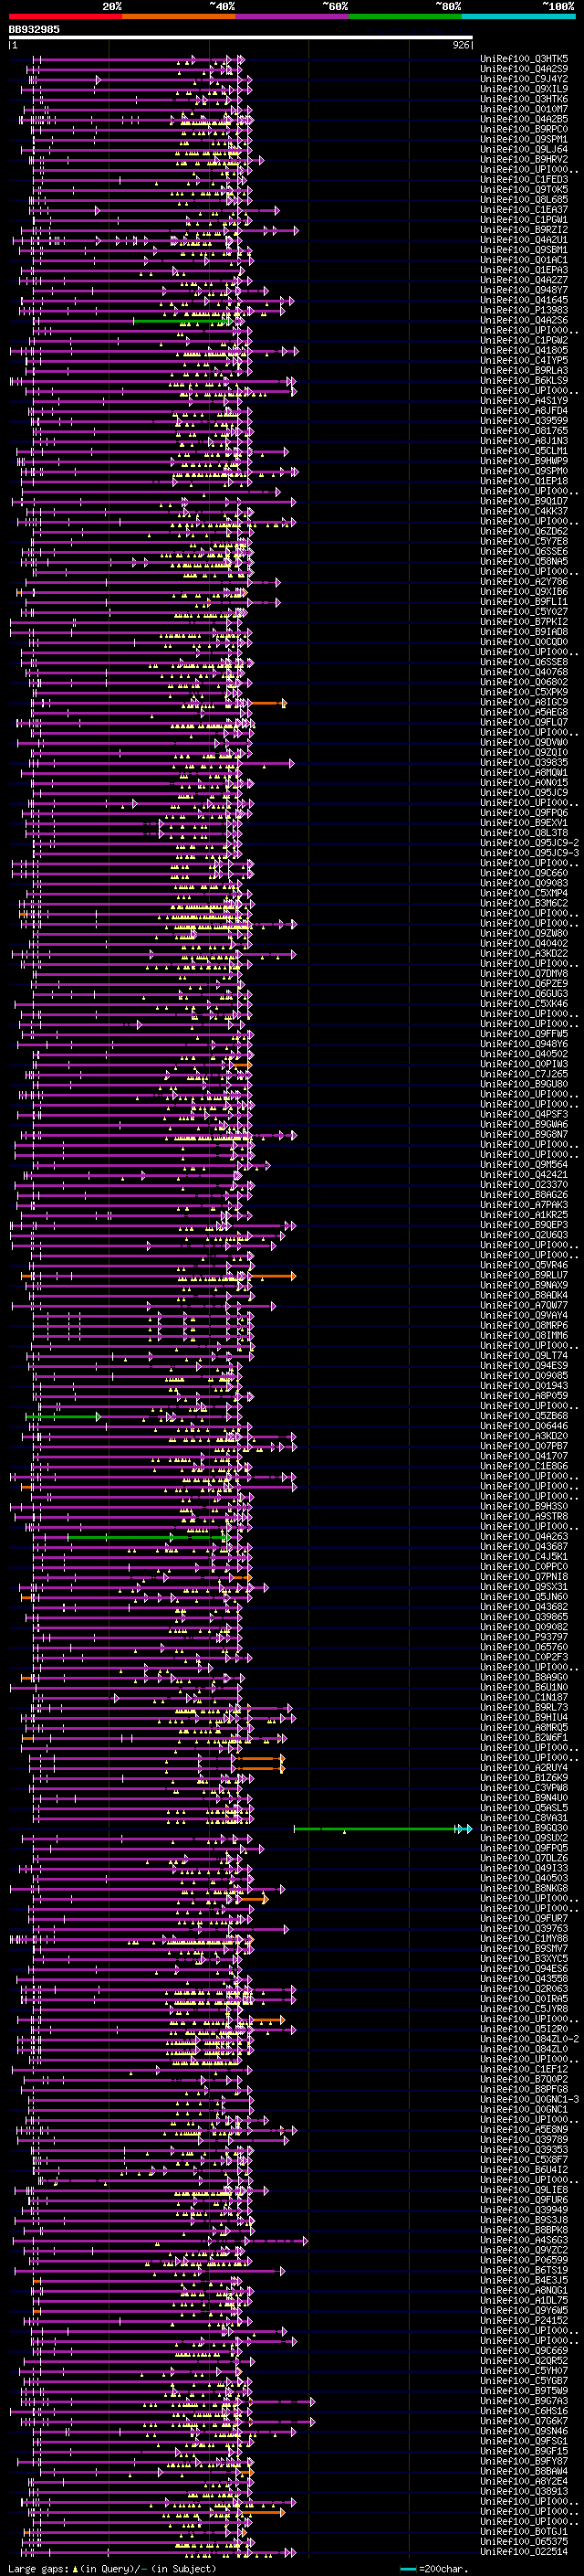Select hit UniRef100_B9GQ30

524,1828
